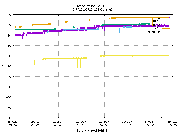Click the "Time (yymmdd HH:MM)" axis title
The width and height of the screenshot is (178, 133).
pyautogui.click(x=92, y=131)
